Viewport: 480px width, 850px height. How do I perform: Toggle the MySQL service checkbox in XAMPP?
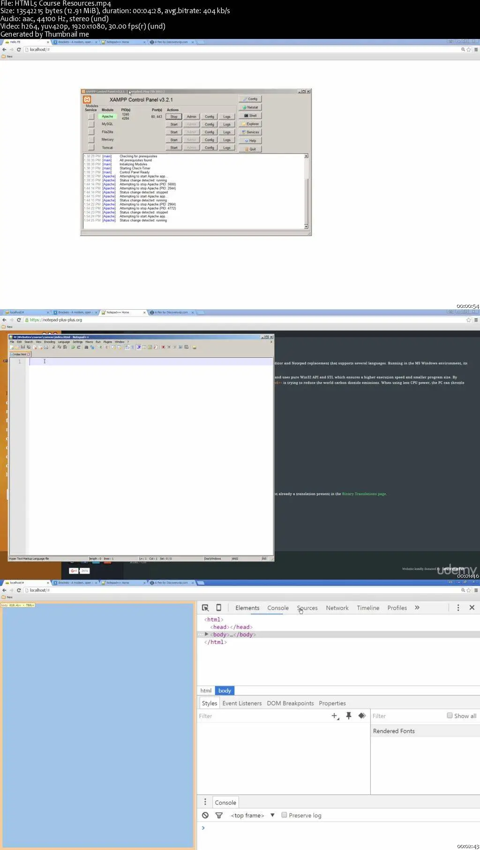click(91, 124)
